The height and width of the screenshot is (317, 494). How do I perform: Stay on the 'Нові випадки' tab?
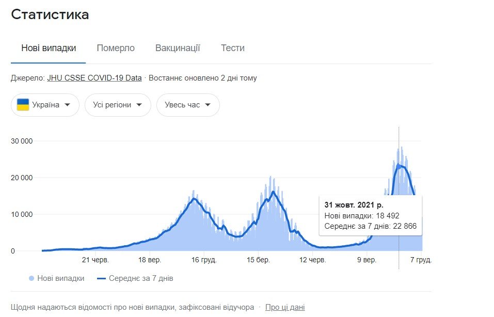48,47
